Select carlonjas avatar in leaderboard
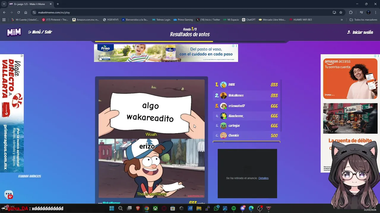 pyautogui.click(x=224, y=126)
